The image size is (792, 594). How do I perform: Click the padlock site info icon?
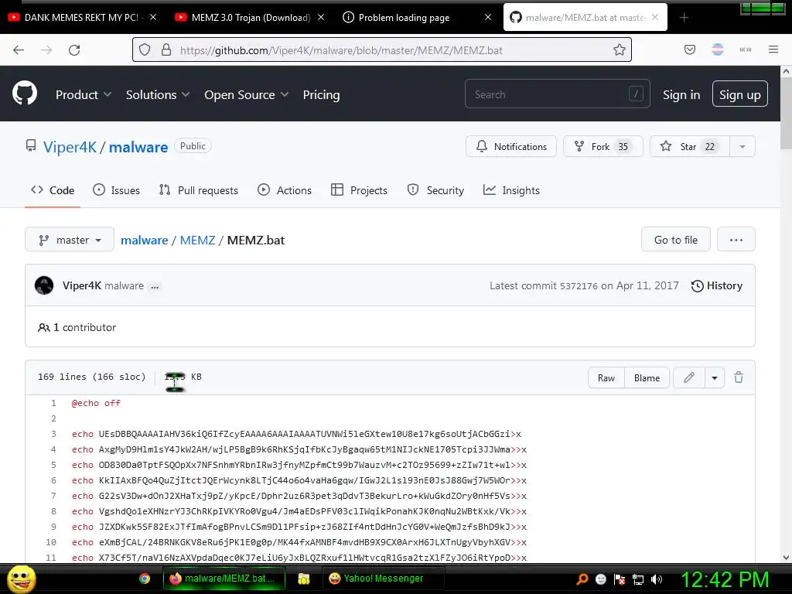pyautogui.click(x=166, y=49)
